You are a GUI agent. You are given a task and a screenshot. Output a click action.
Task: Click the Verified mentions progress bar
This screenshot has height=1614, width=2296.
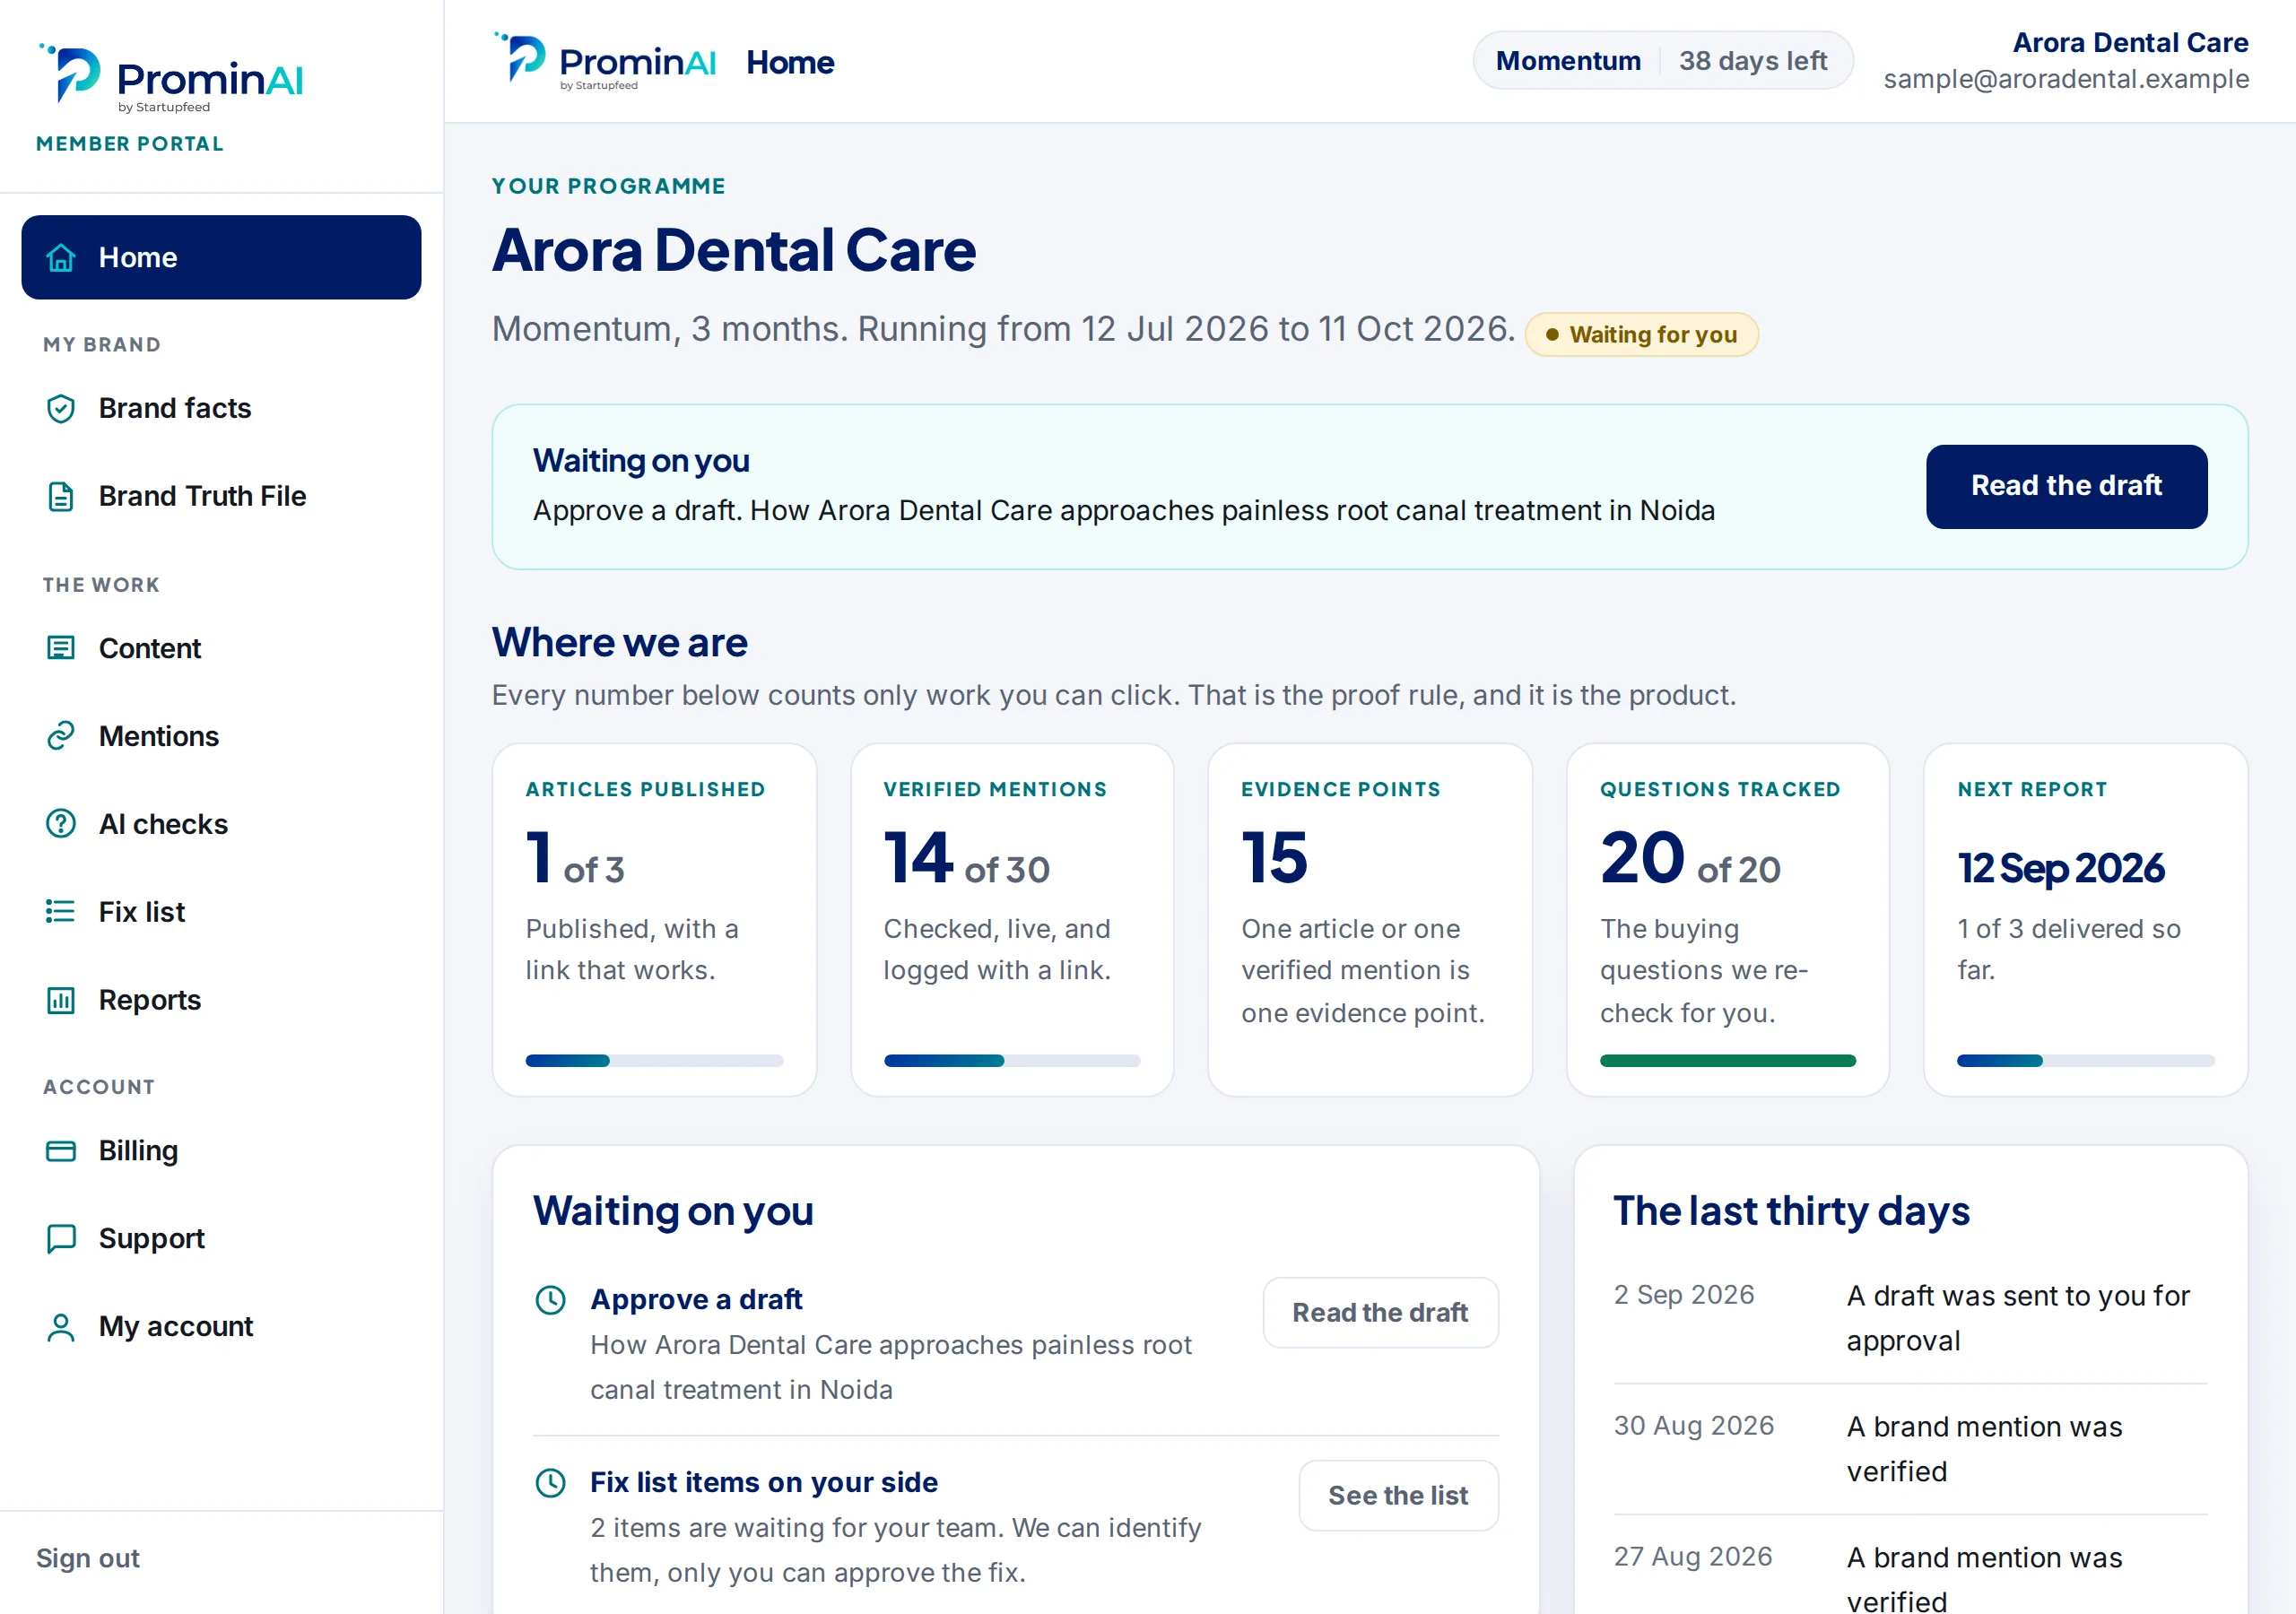[x=1012, y=1060]
